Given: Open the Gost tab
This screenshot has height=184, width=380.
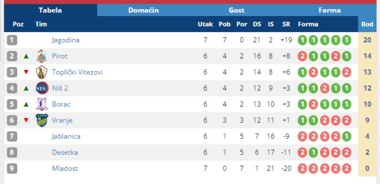Looking at the screenshot, I should pos(236,10).
